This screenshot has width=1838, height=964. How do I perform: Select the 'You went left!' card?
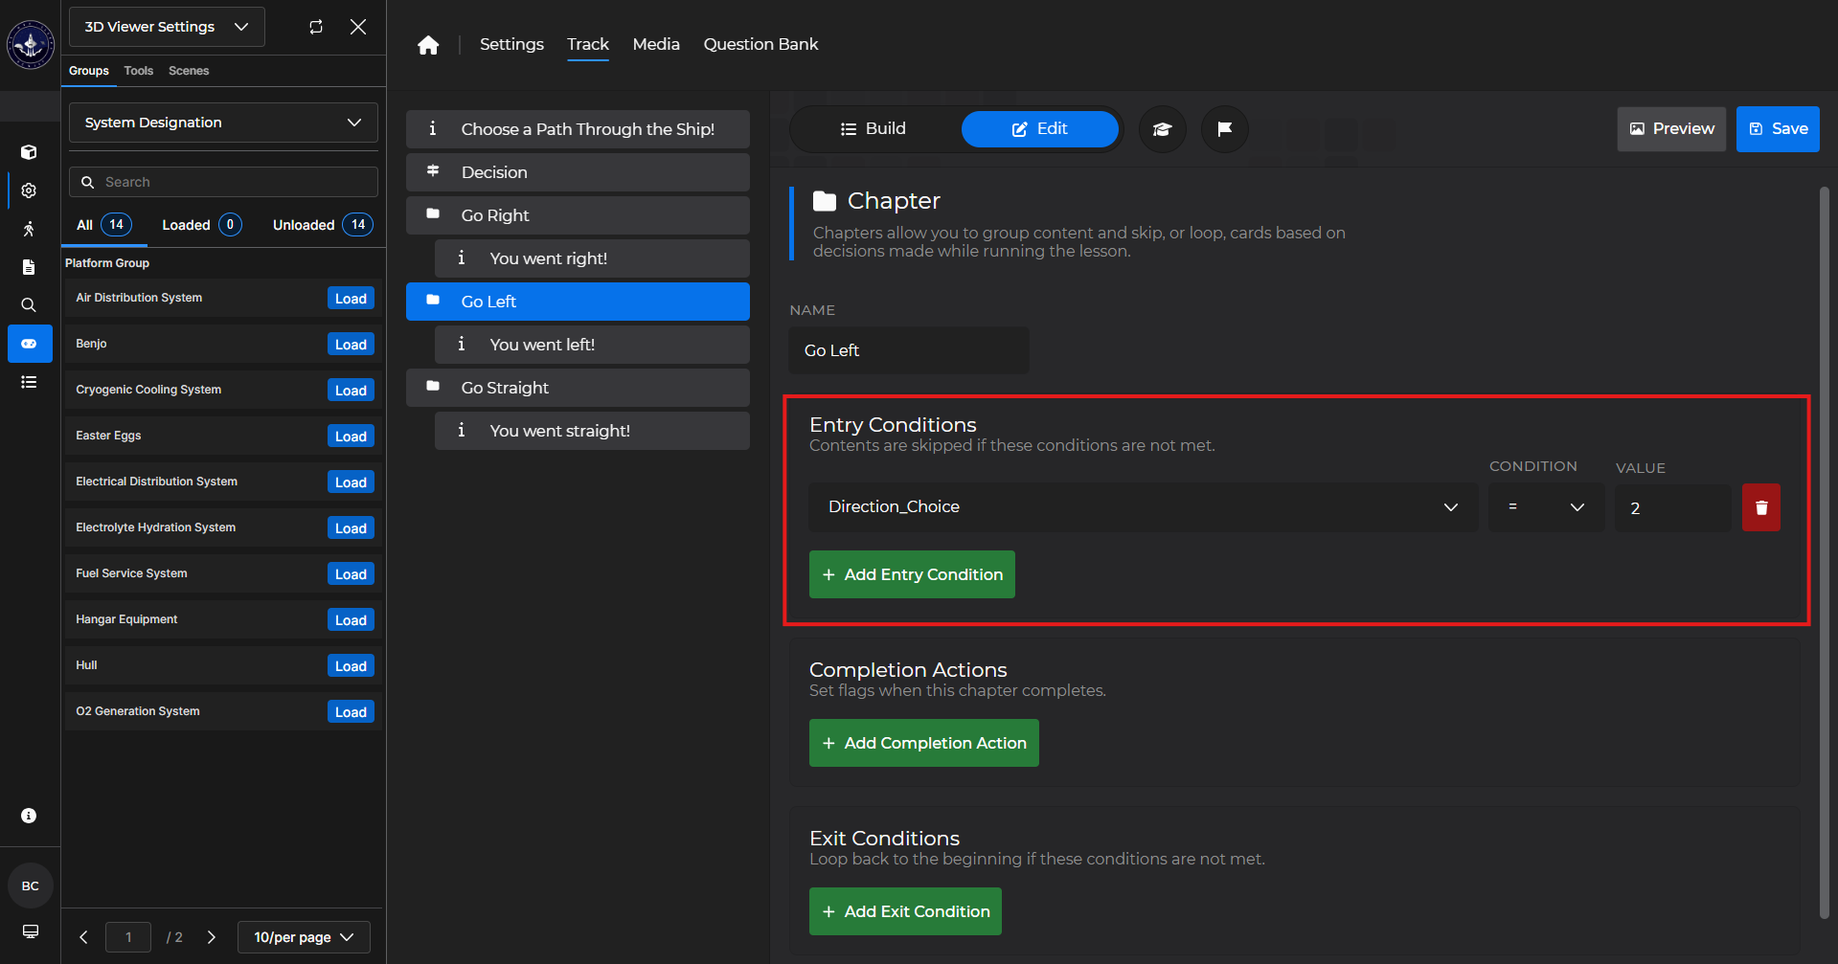click(592, 345)
